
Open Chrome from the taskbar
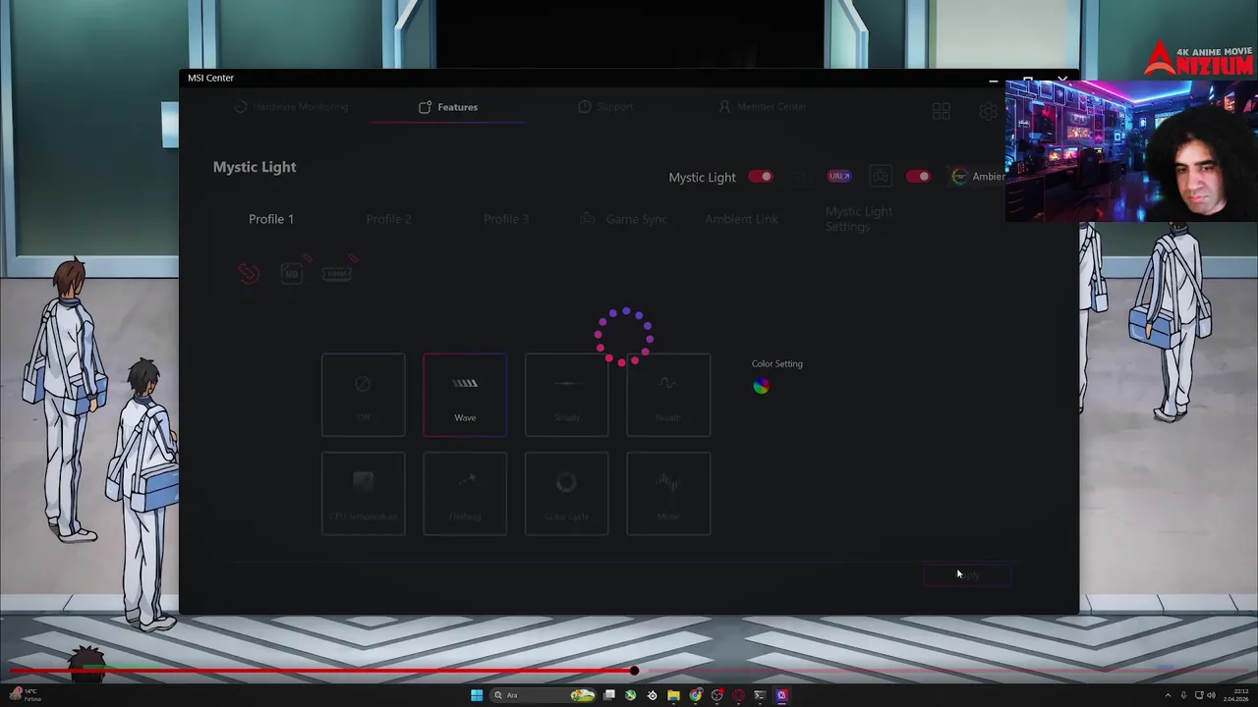[x=696, y=695]
